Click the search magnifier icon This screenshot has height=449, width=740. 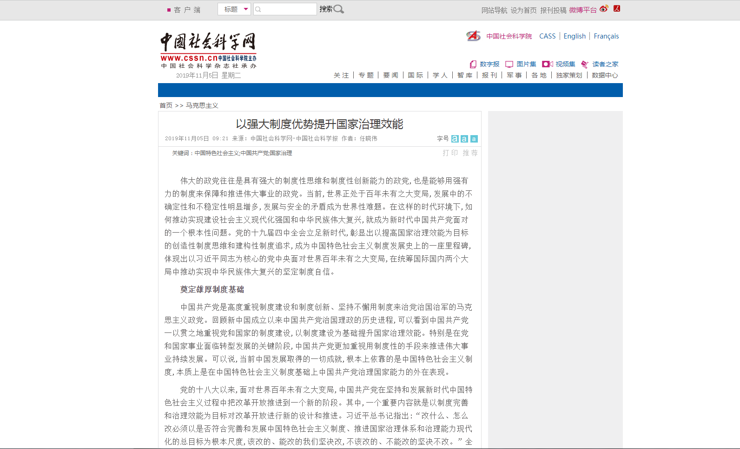(338, 9)
